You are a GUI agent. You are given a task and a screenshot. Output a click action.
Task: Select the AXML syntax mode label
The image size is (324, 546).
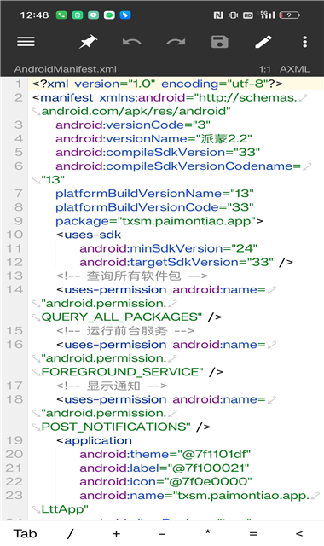295,69
